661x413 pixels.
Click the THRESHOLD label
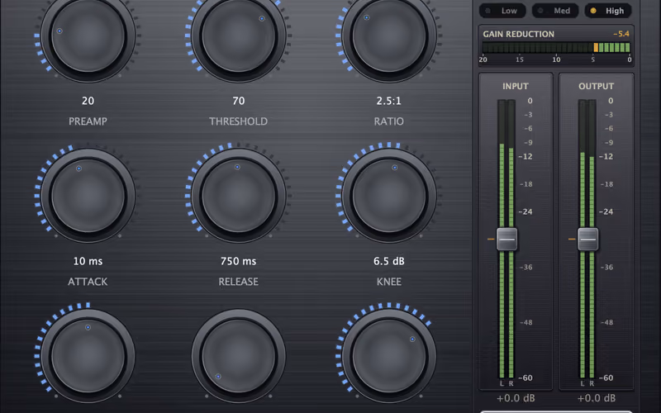(239, 121)
